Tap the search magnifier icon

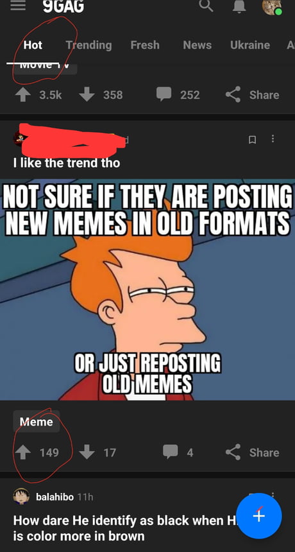206,5
